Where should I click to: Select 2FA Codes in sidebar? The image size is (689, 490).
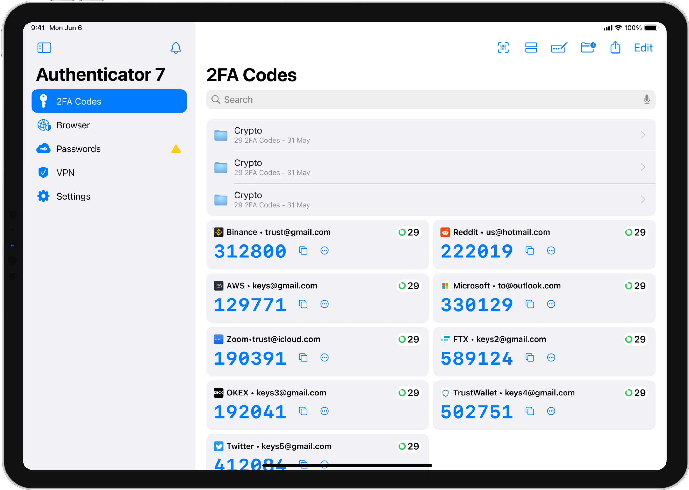point(109,101)
